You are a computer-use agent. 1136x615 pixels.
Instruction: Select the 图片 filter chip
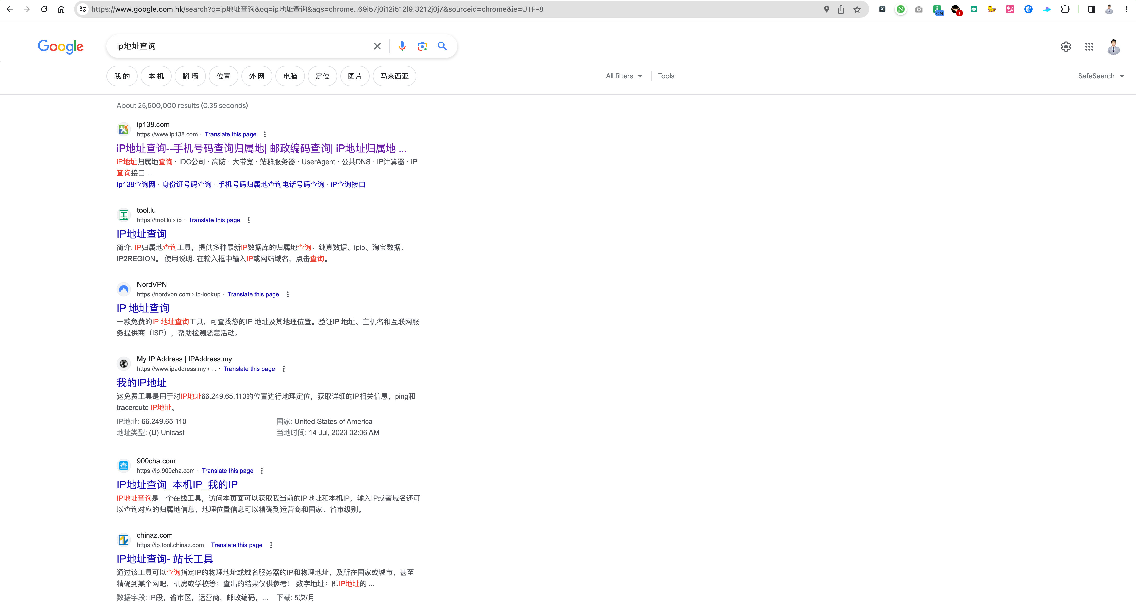pos(355,76)
